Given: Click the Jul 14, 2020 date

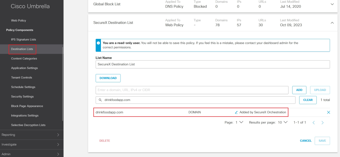Looking at the screenshot, I should (x=291, y=7).
